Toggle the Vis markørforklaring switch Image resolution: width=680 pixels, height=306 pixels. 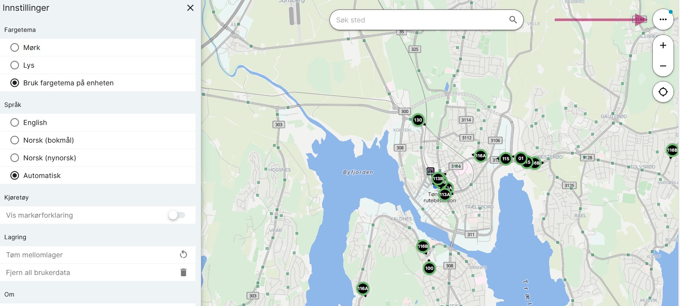tap(177, 215)
